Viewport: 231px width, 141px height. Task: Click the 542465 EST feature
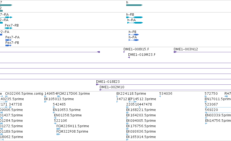tap(54, 107)
